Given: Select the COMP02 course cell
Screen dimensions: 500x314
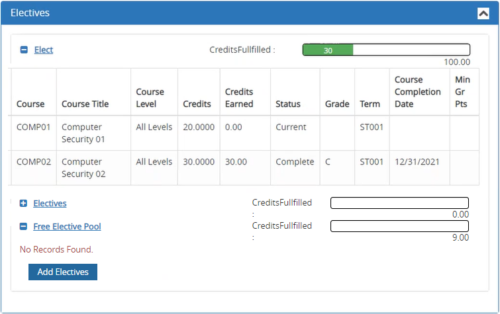Looking at the screenshot, I should [x=33, y=162].
